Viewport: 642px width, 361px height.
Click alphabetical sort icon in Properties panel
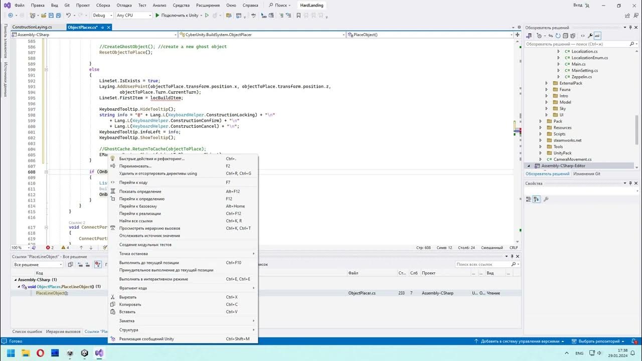point(537,199)
